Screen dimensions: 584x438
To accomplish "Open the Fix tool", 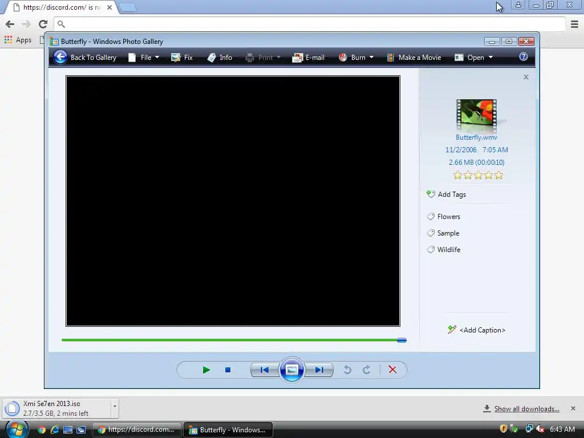I will pos(182,58).
